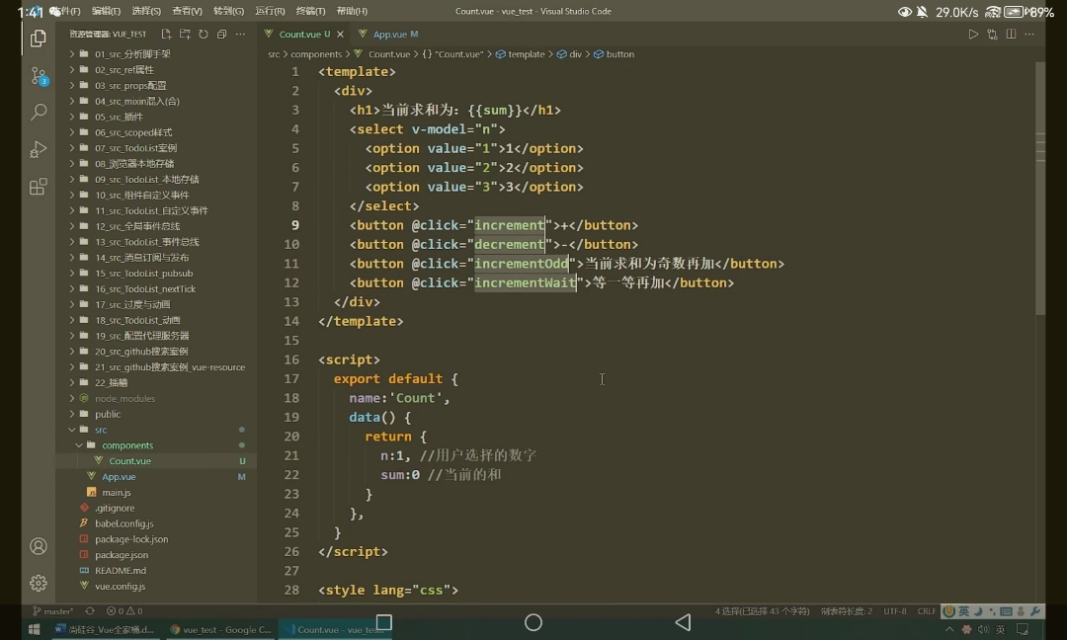
Task: Switch to the Count.vue editor tab
Action: pos(304,34)
